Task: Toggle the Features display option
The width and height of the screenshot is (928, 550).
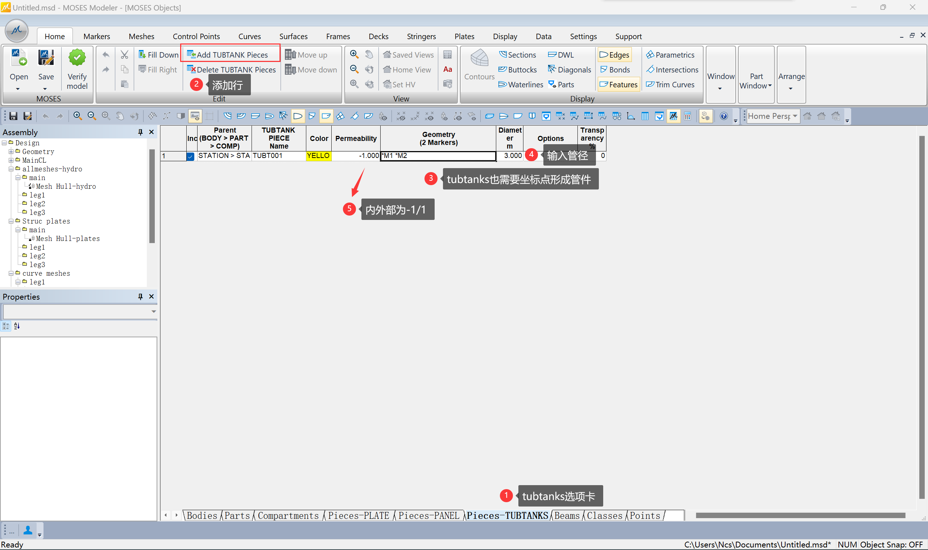Action: pos(618,84)
